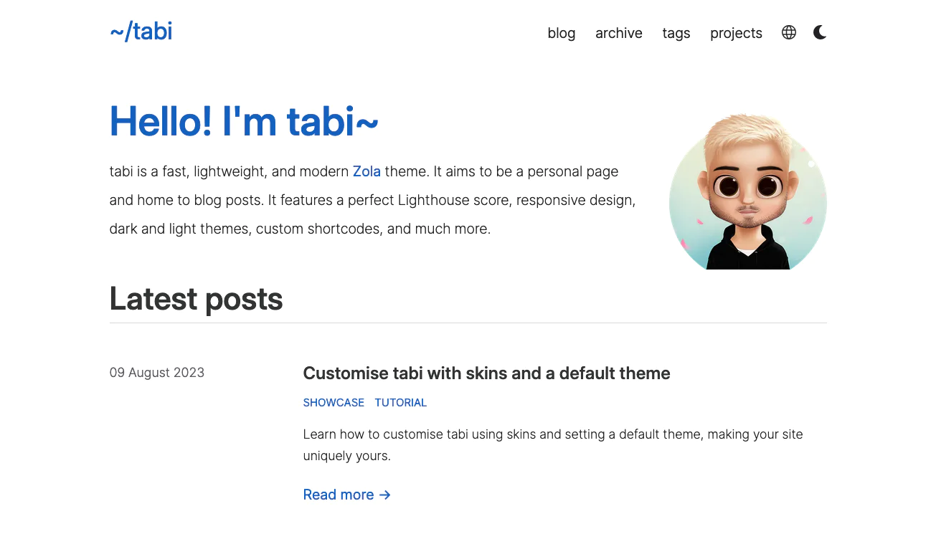Go to the ~/tabi home logo
Screen dimensions: 936x534
pos(141,32)
